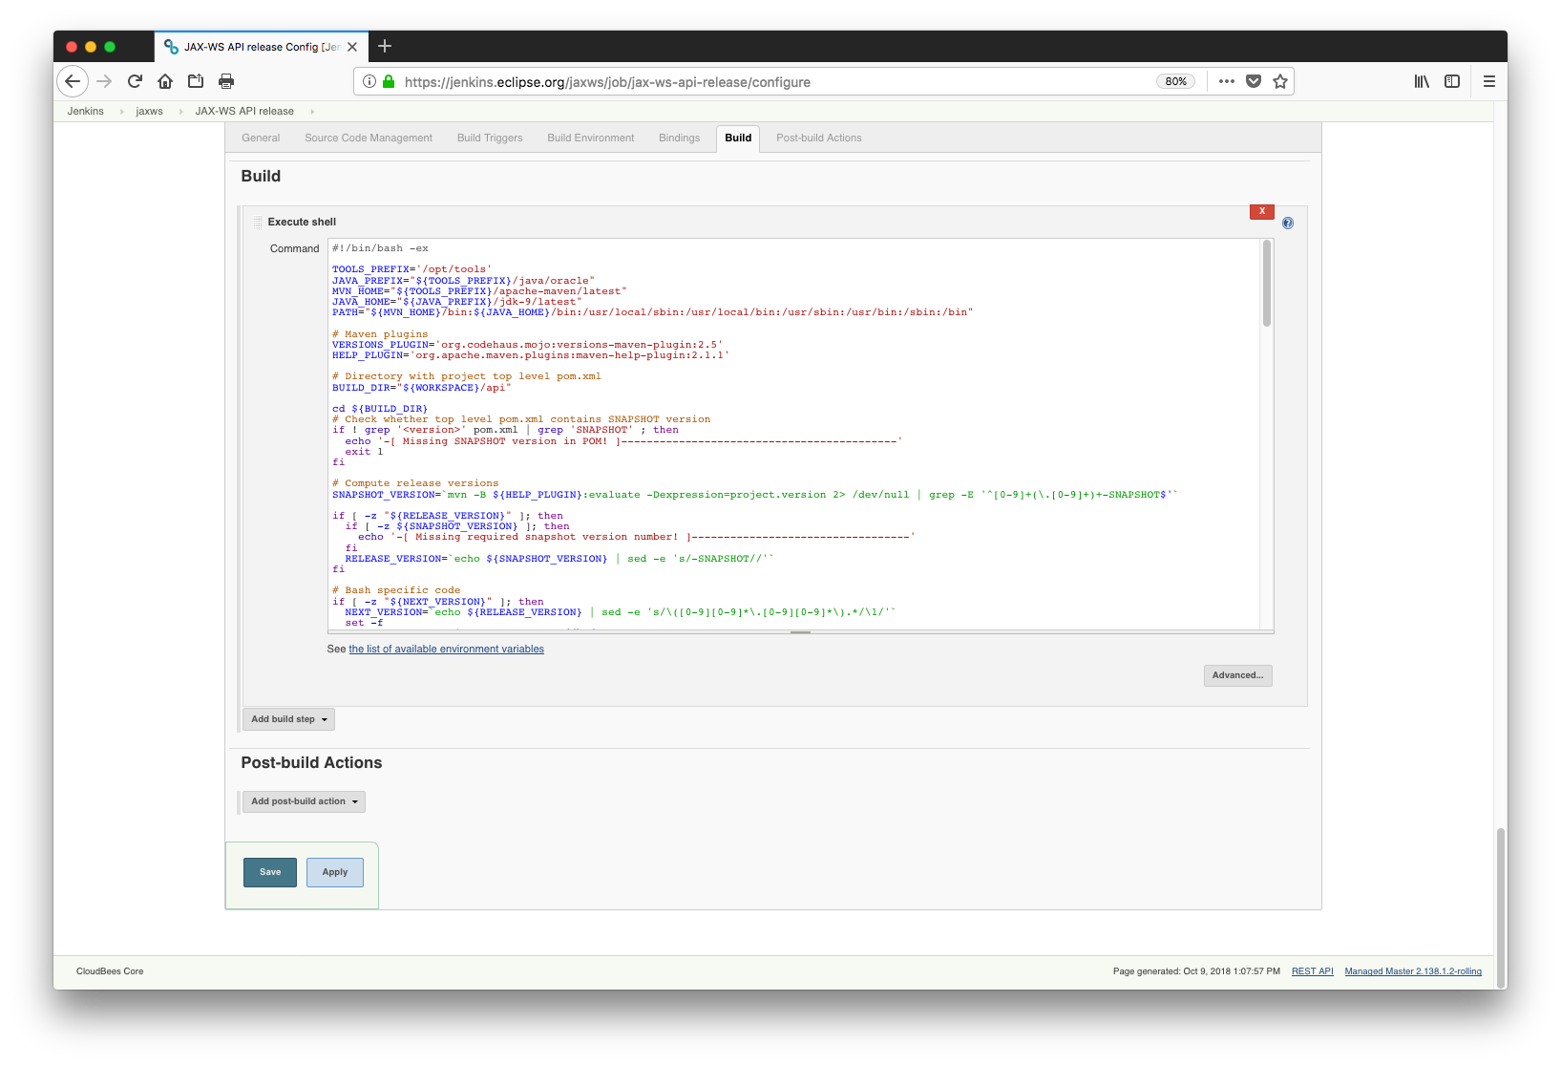Viewport: 1561px width, 1066px height.
Task: Expand the Add post-build action dropdown
Action: tap(304, 801)
